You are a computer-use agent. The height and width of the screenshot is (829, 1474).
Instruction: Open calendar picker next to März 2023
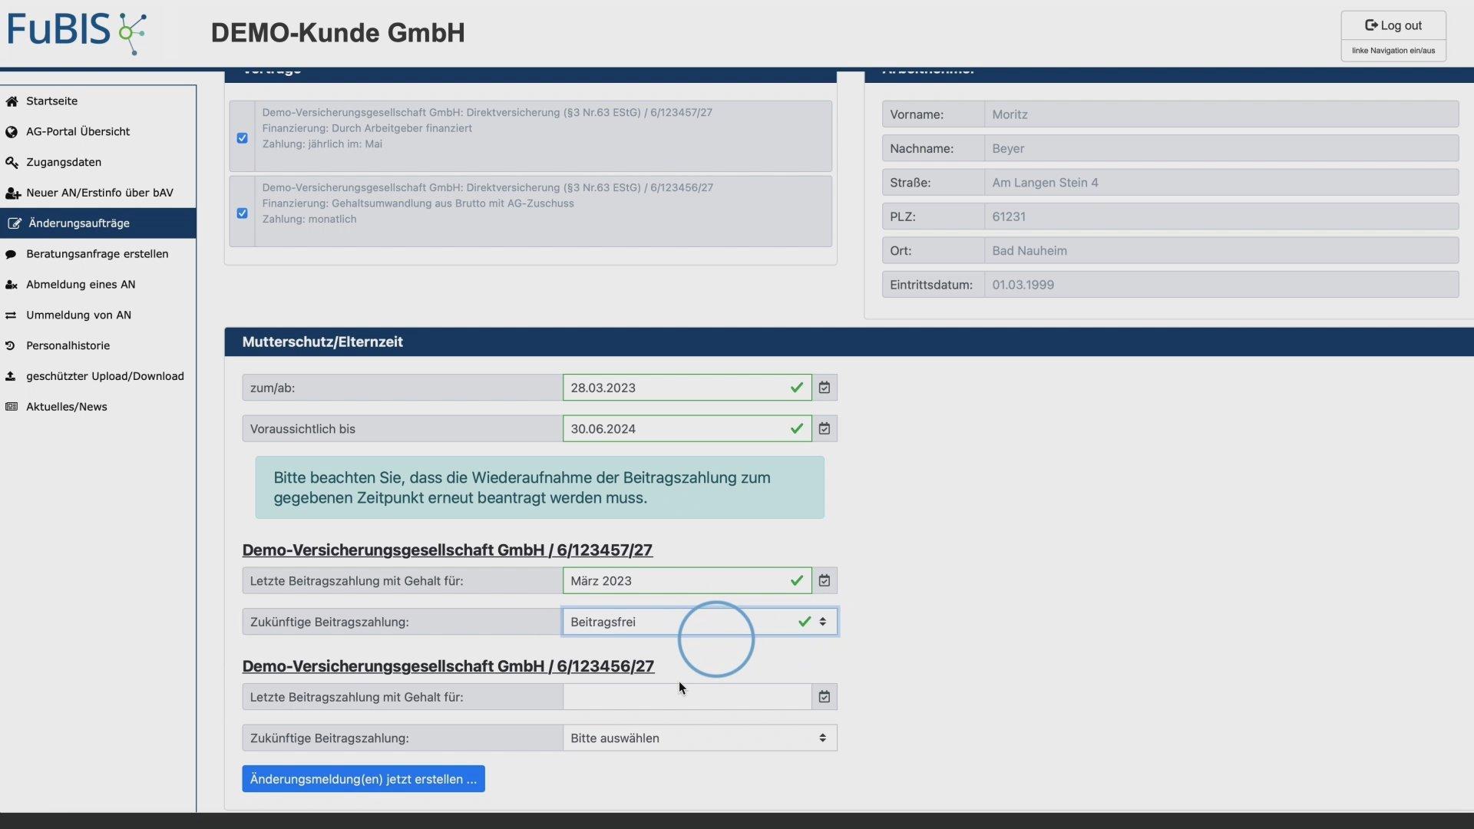[824, 580]
